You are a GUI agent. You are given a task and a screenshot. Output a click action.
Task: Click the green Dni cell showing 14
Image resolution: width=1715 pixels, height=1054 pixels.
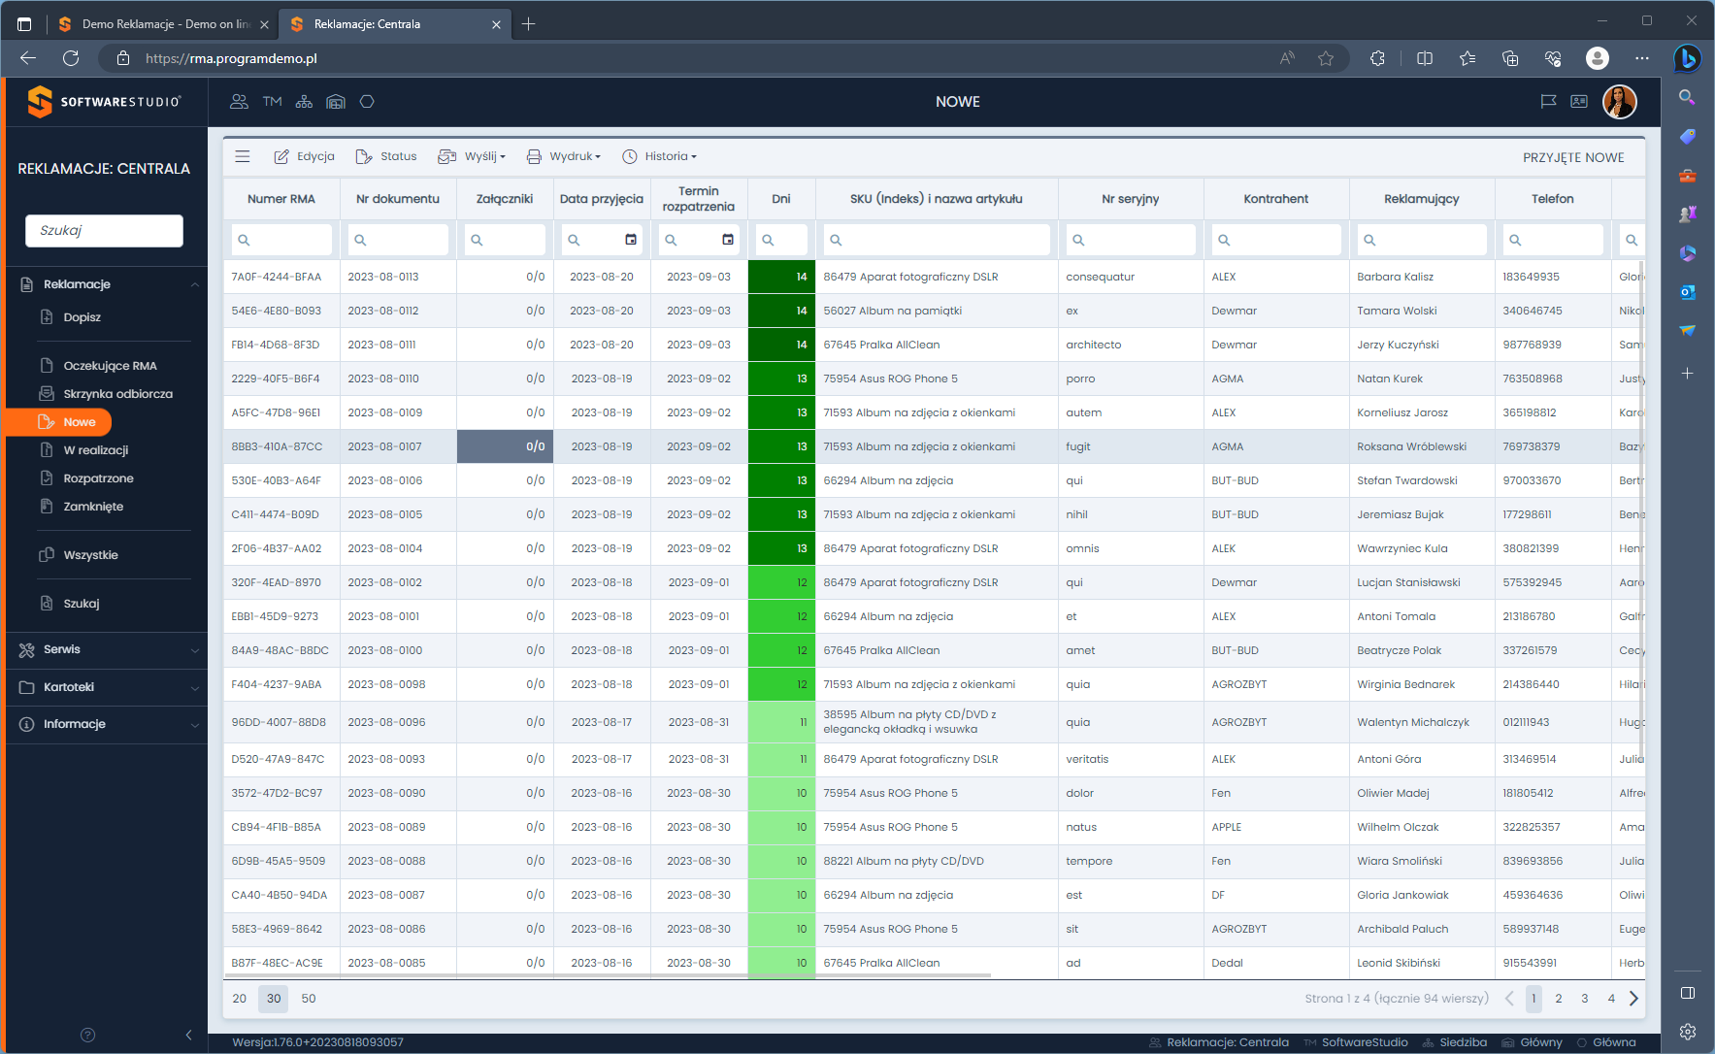tap(781, 277)
